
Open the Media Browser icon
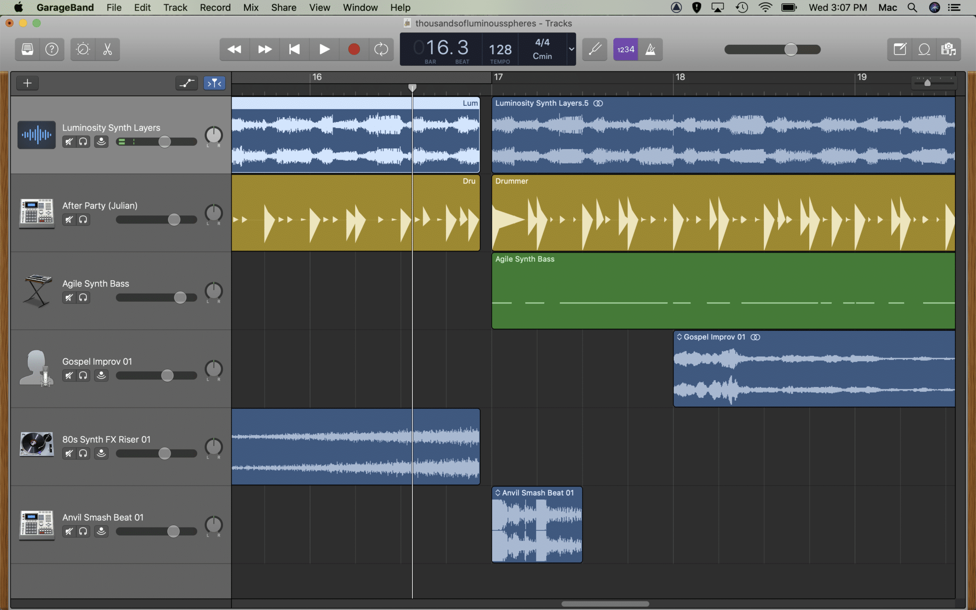click(x=948, y=49)
